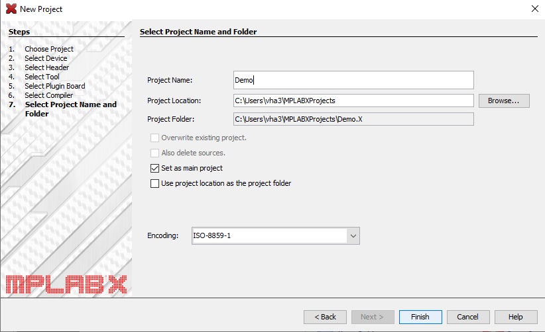The width and height of the screenshot is (545, 332).
Task: Click the Project Name text field
Action: [353, 80]
